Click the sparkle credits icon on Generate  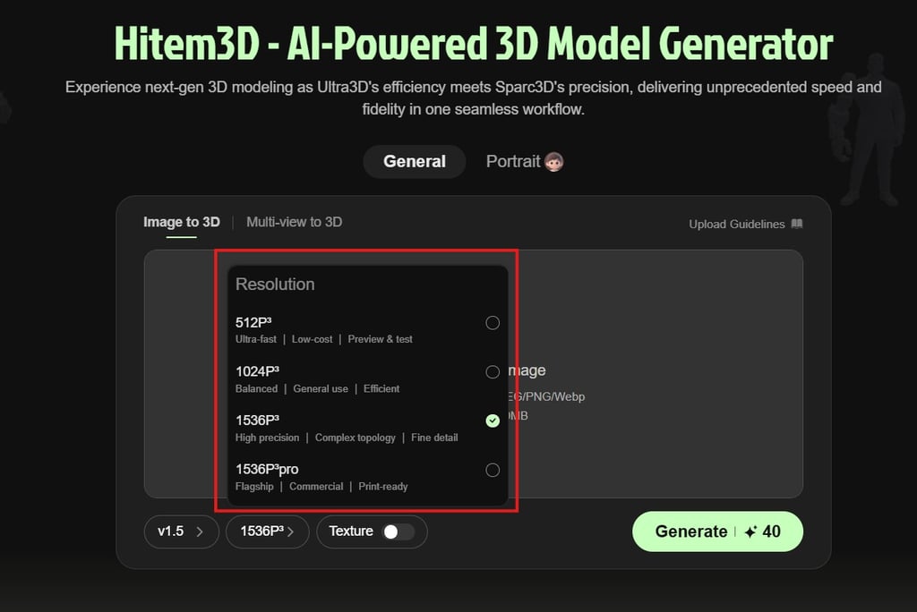pyautogui.click(x=750, y=531)
